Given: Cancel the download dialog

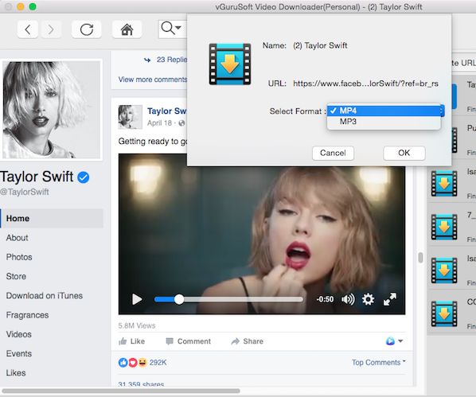Looking at the screenshot, I should 333,153.
